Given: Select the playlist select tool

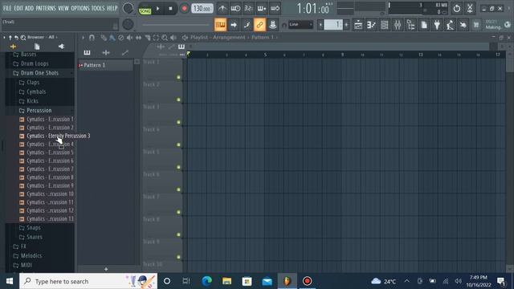Looking at the screenshot, I should point(156,38).
